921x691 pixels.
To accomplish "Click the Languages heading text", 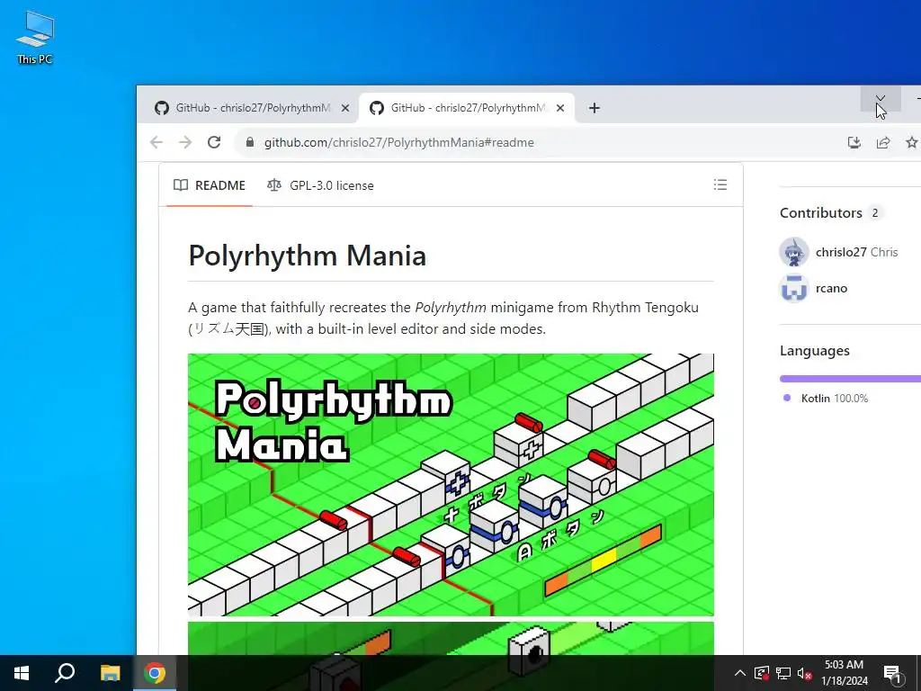I will point(815,351).
